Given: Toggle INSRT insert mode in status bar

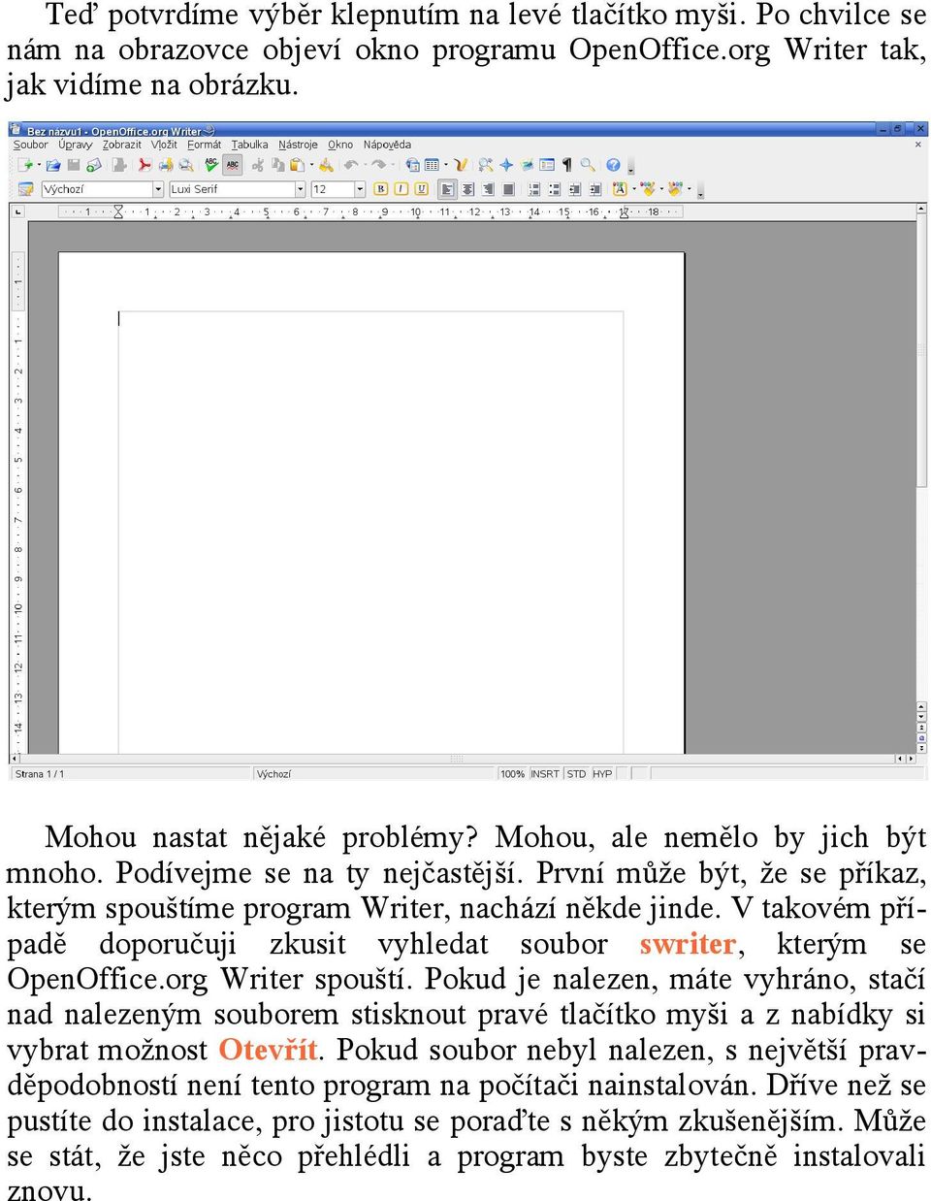Looking at the screenshot, I should [544, 774].
